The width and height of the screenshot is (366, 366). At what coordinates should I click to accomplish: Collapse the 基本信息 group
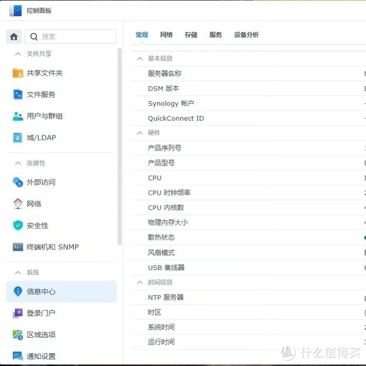[x=140, y=59]
